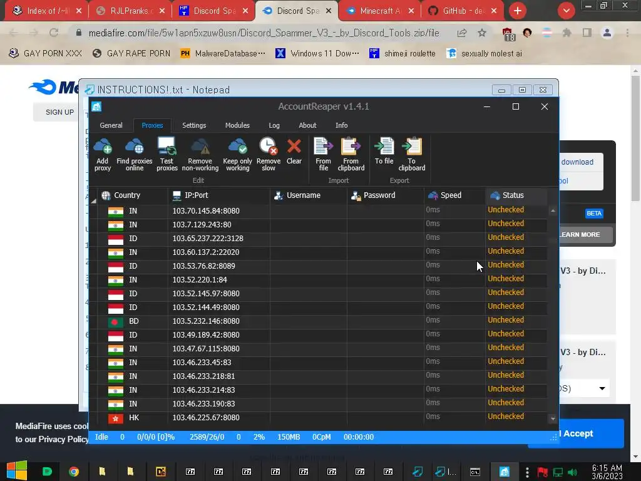Sort by the Country column header
The image size is (641, 481).
click(x=133, y=195)
